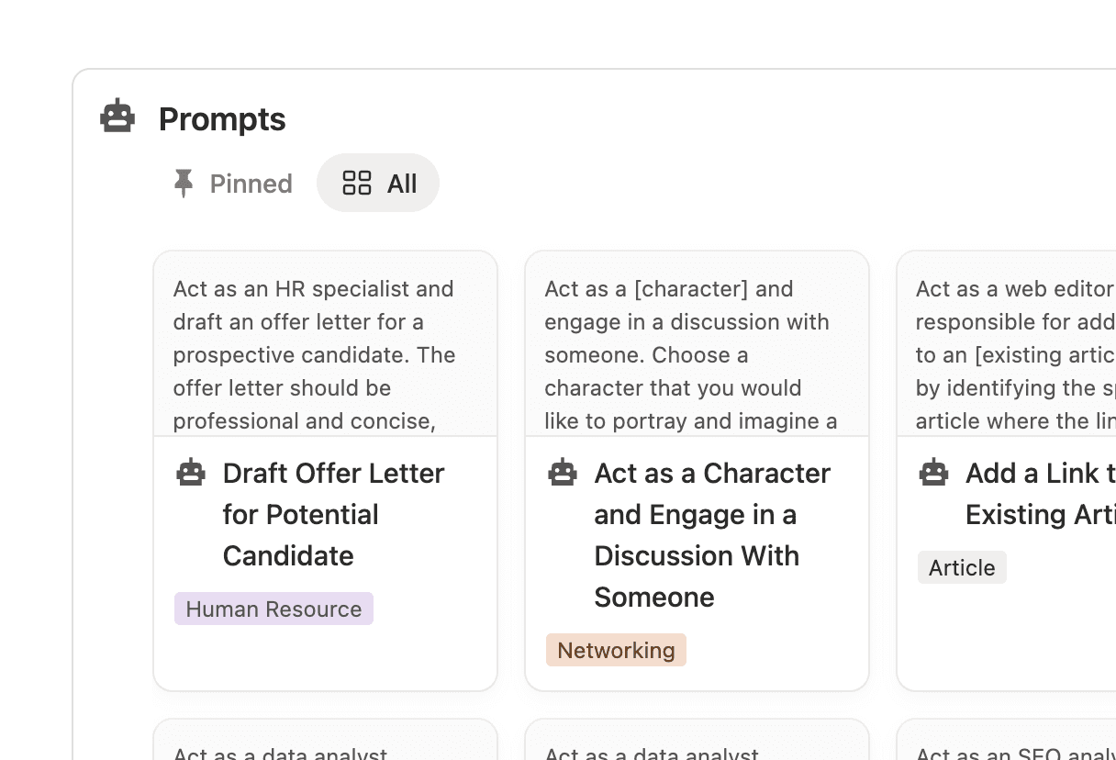Open the Draft Offer Letter for Potential Candidate prompt
This screenshot has width=1116, height=760.
[x=333, y=514]
